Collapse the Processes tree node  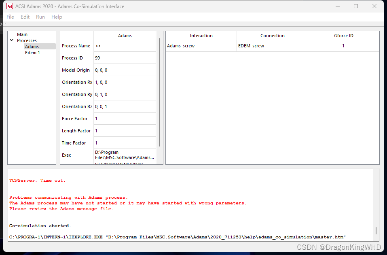pos(11,40)
